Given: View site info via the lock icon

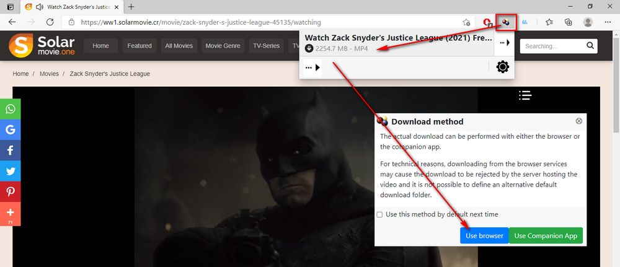Looking at the screenshot, I should pos(71,22).
